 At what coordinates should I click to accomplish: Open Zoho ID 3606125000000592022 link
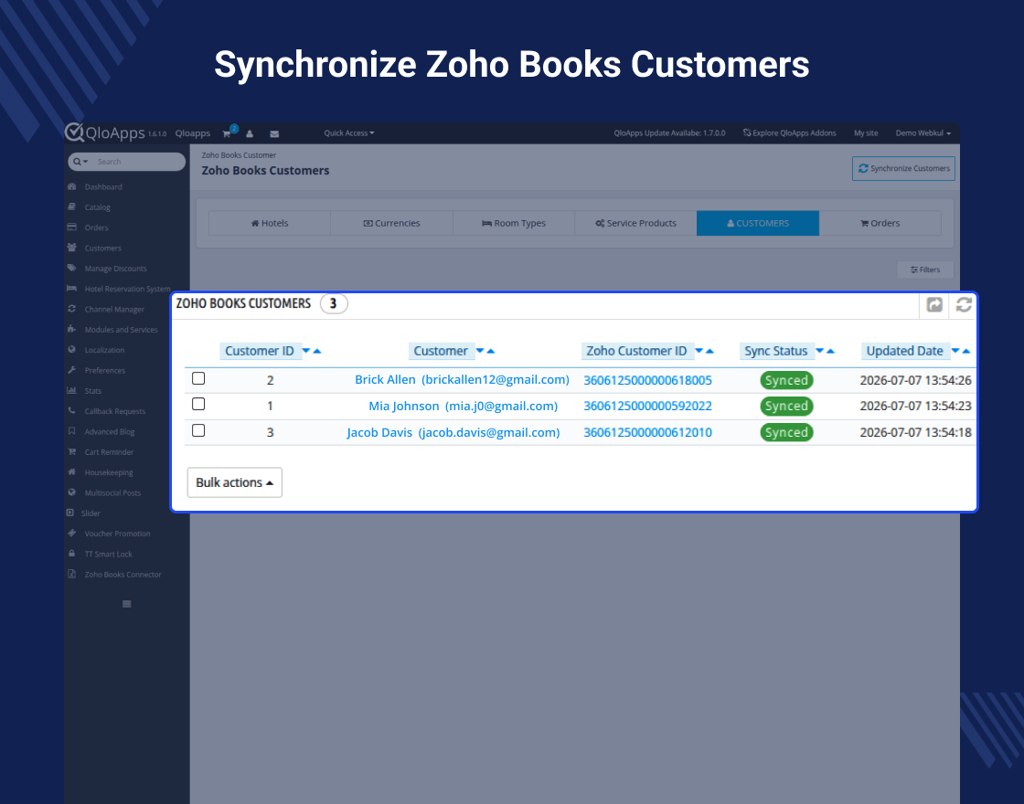click(x=648, y=406)
